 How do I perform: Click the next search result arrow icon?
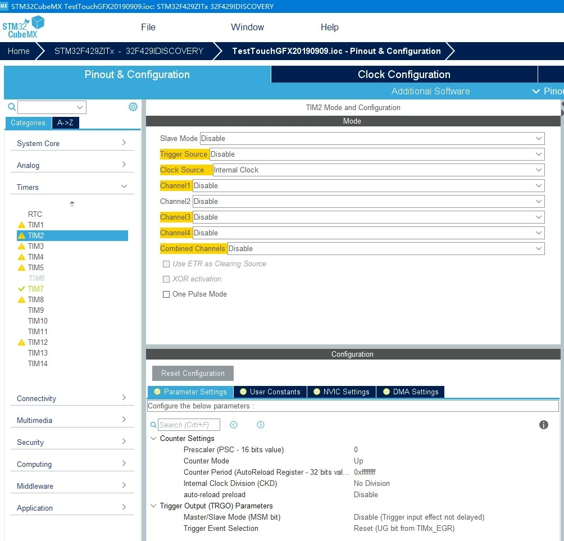tap(261, 425)
